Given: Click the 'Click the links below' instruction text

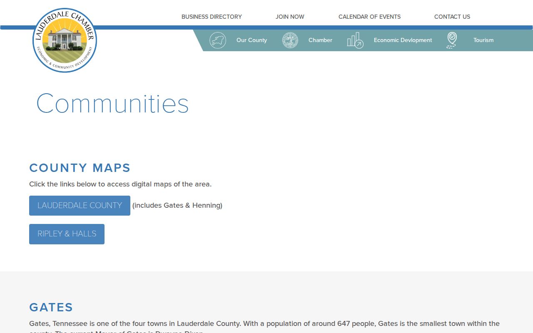Looking at the screenshot, I should (x=120, y=184).
